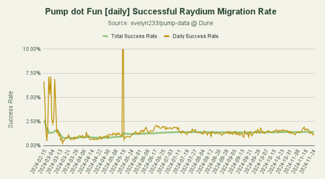
Task: Click the 7.50% y-axis label
Action: (x=33, y=73)
